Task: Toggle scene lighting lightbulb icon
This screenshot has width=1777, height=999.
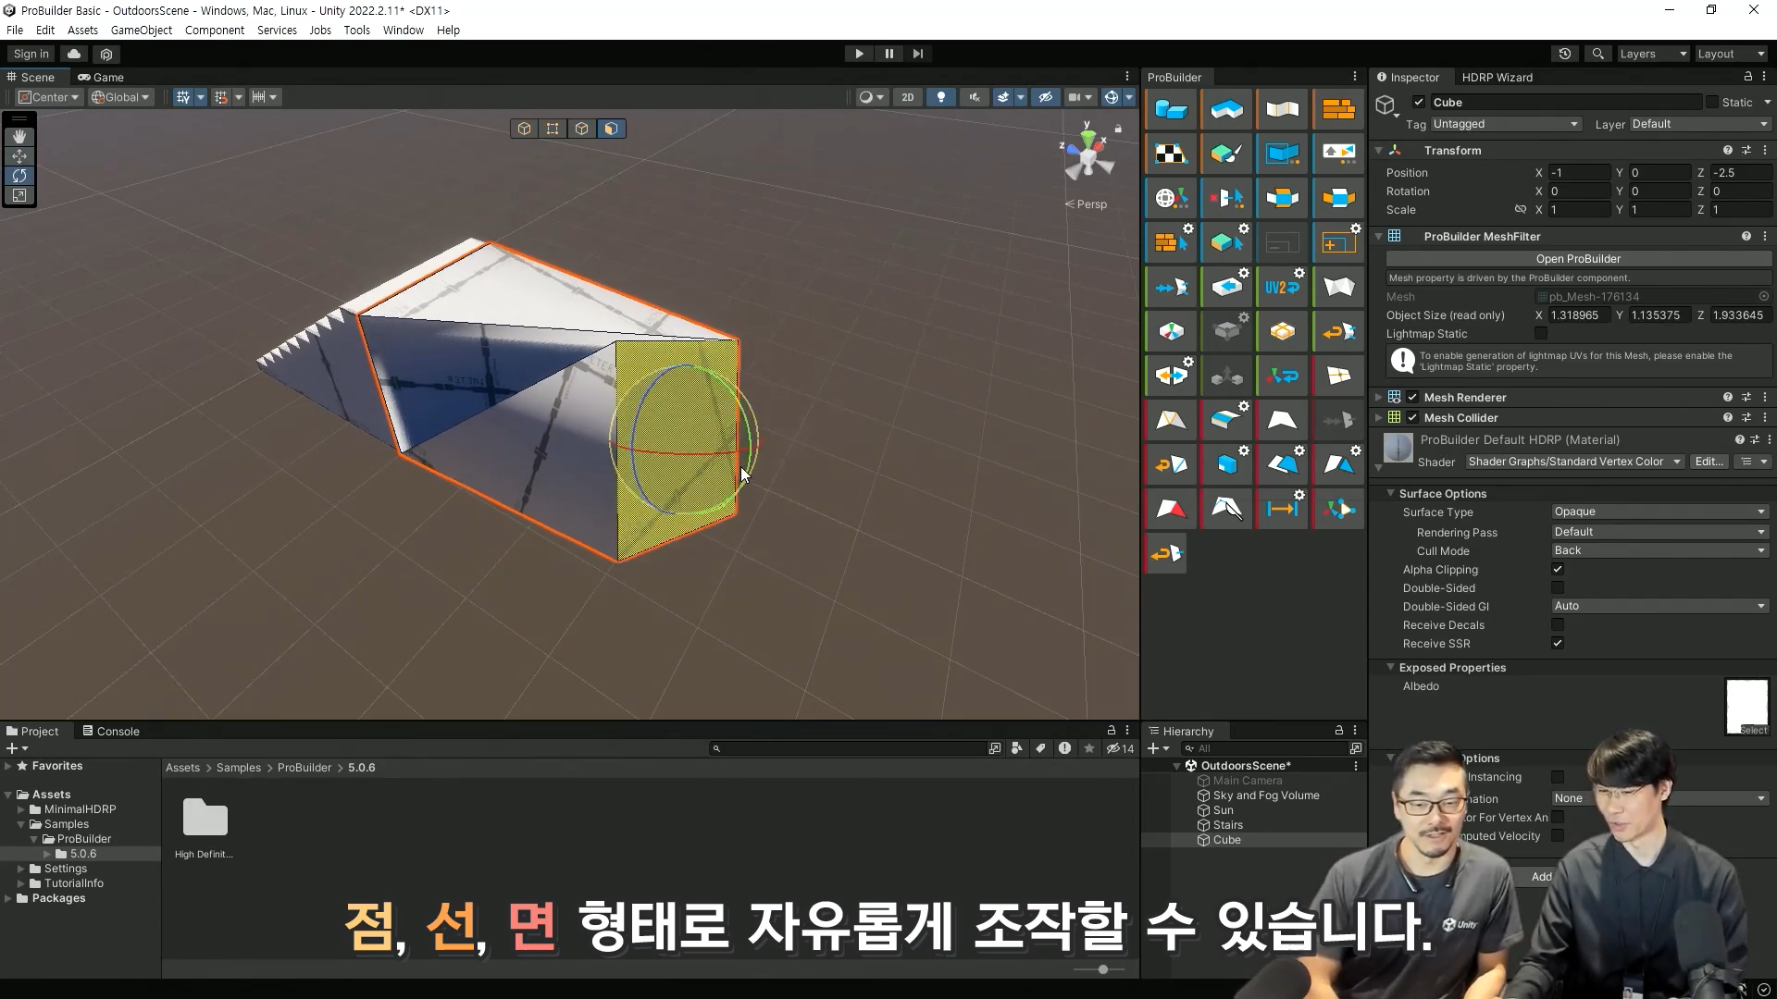Action: click(x=941, y=97)
